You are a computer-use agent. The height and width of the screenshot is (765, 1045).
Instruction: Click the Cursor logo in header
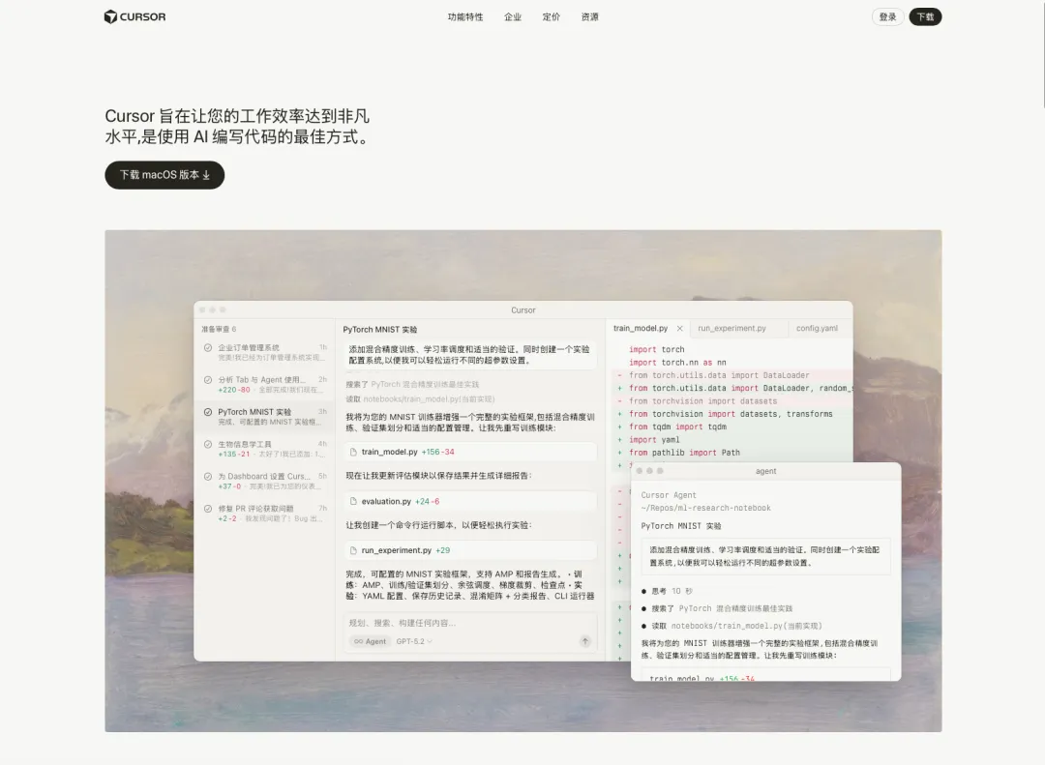134,16
